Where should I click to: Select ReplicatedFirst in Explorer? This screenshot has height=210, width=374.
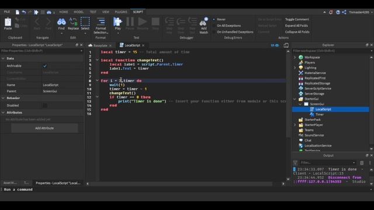coord(315,78)
